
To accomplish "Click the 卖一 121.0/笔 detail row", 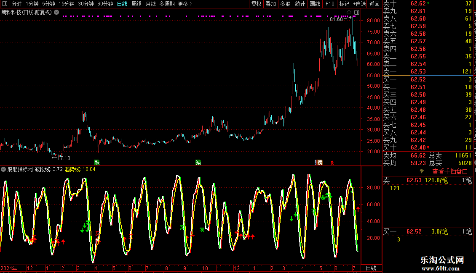I will coord(428,180).
